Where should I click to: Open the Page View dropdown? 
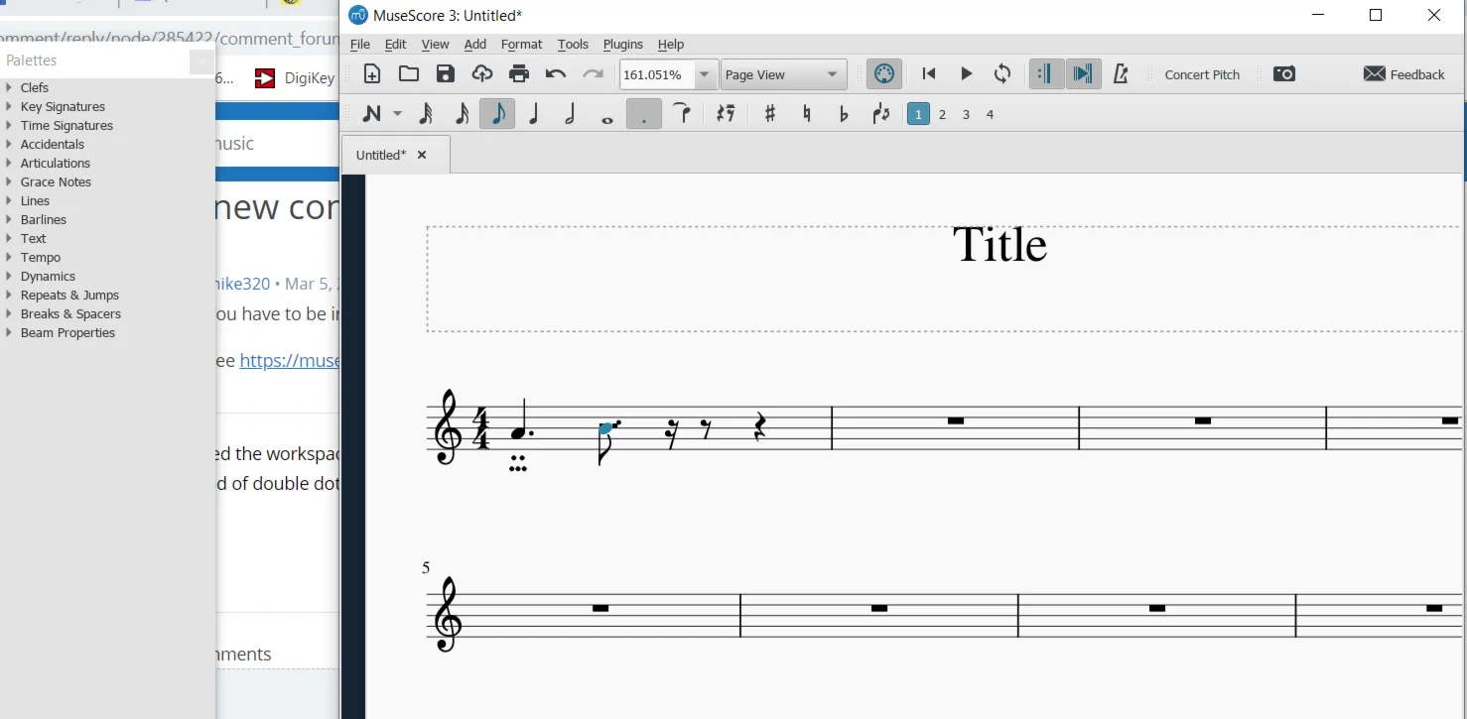pos(782,75)
